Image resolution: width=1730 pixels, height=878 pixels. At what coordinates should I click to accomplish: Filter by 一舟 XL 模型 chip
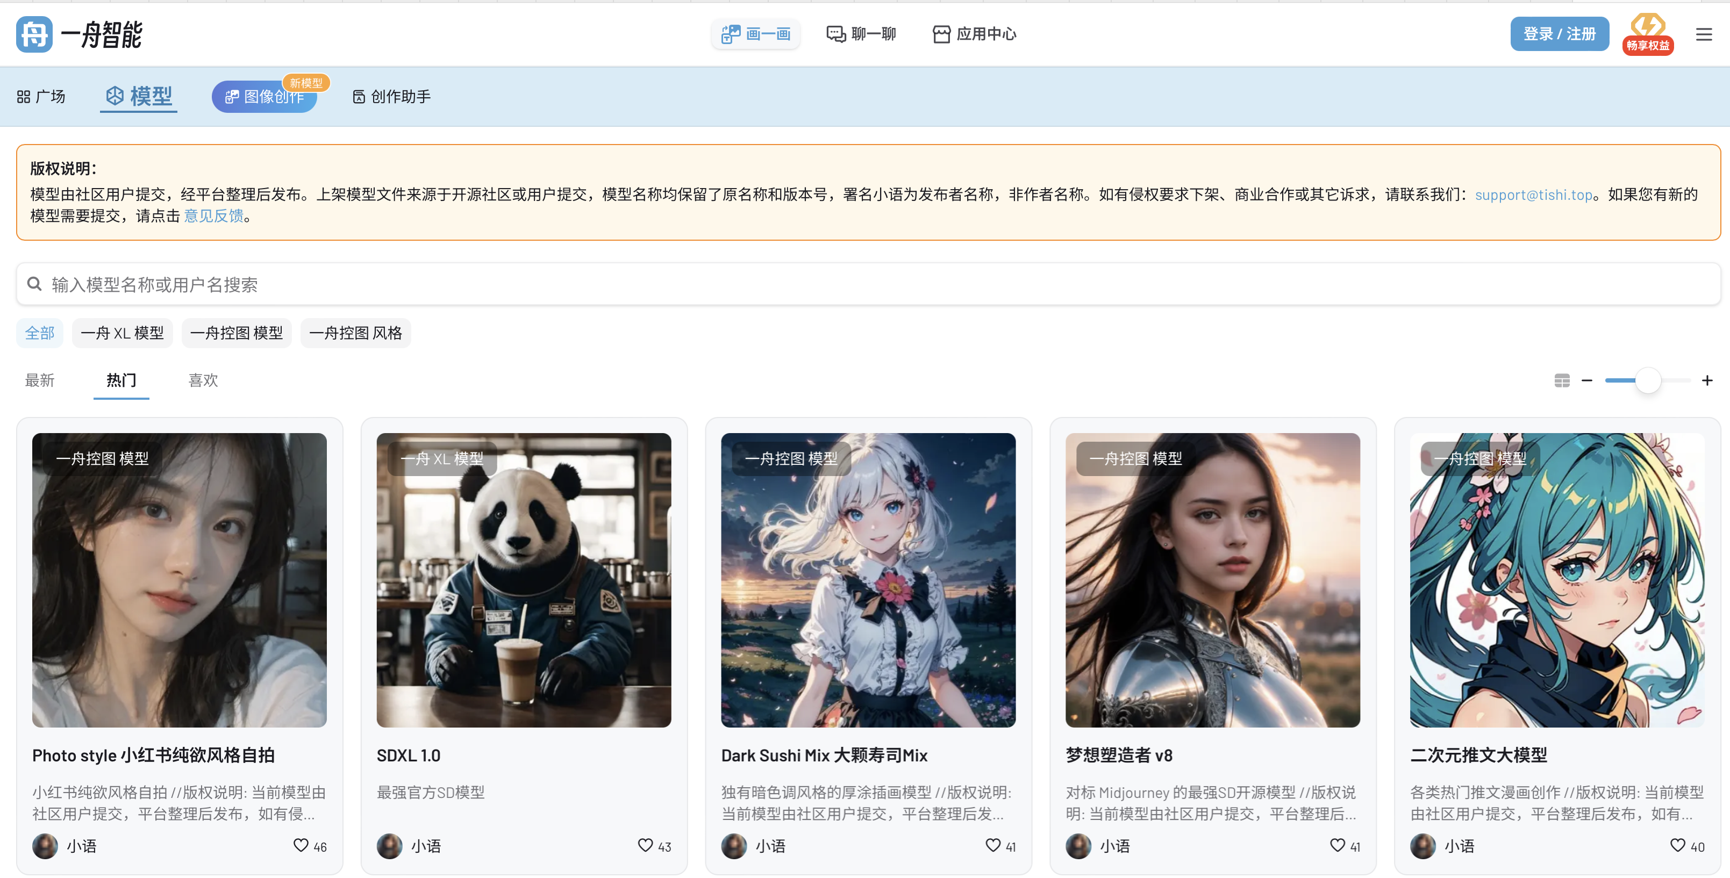pyautogui.click(x=122, y=333)
